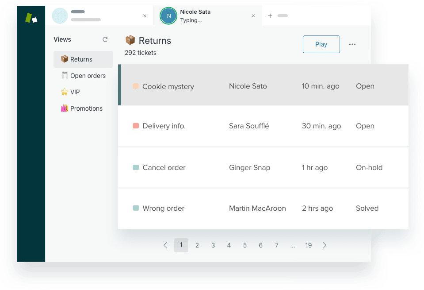Open the three-dot more options menu
The width and height of the screenshot is (424, 290).
352,44
